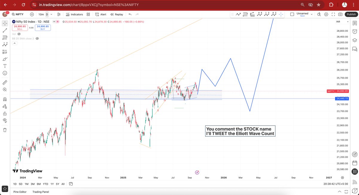Image resolution: width=359 pixels, height=195 pixels.
Task: Open the watchlist panel in right sidebar
Action: coord(355,23)
